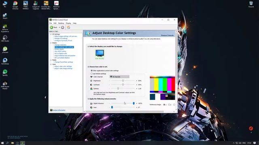Open Manage 3D settings task
This screenshot has width=259, height=145.
tap(61, 38)
